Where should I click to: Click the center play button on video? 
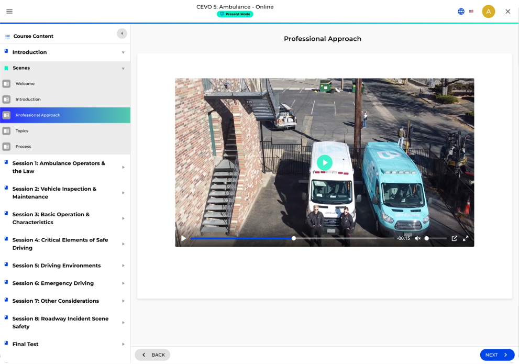coord(325,162)
